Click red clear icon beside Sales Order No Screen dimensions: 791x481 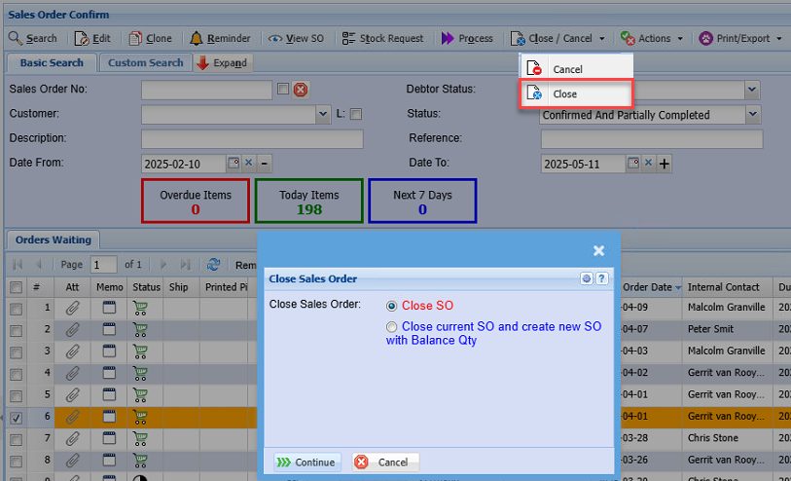click(x=301, y=90)
